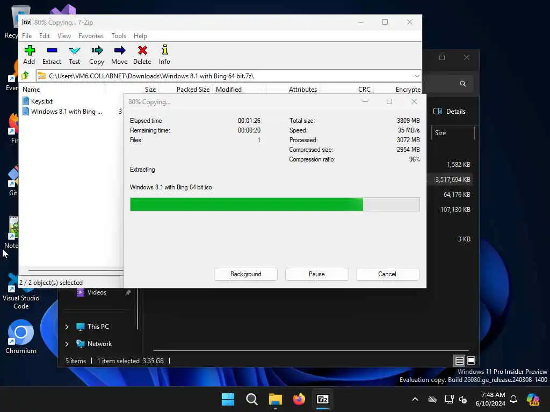Screen dimensions: 550x412
Task: Open the Visual Studio Code desktop shortcut
Action: [x=21, y=291]
